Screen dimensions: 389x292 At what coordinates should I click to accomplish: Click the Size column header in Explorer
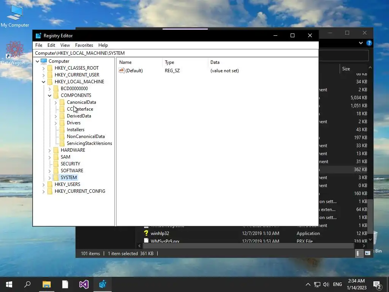[x=346, y=69]
